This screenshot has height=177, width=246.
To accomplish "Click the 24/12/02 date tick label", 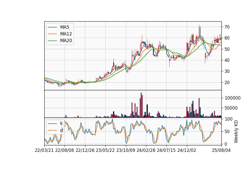I will coord(187,150).
